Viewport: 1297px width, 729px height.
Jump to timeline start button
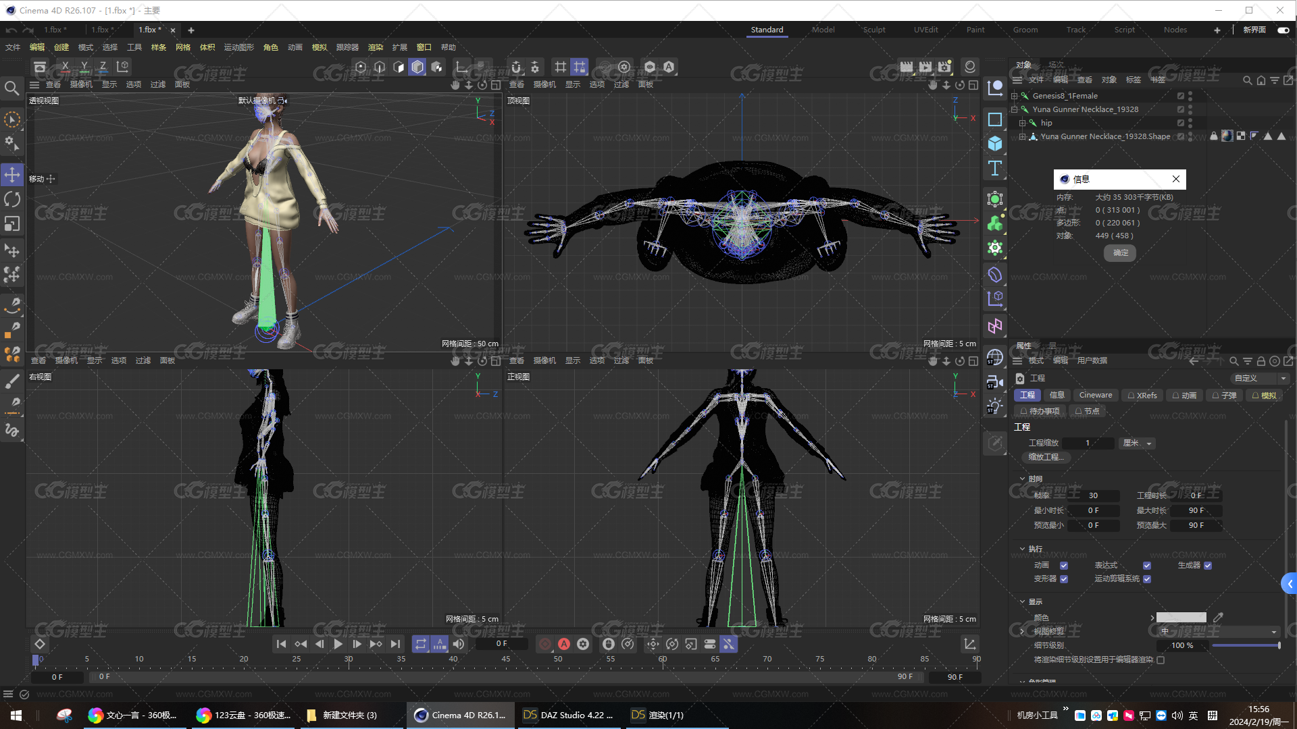coord(281,644)
